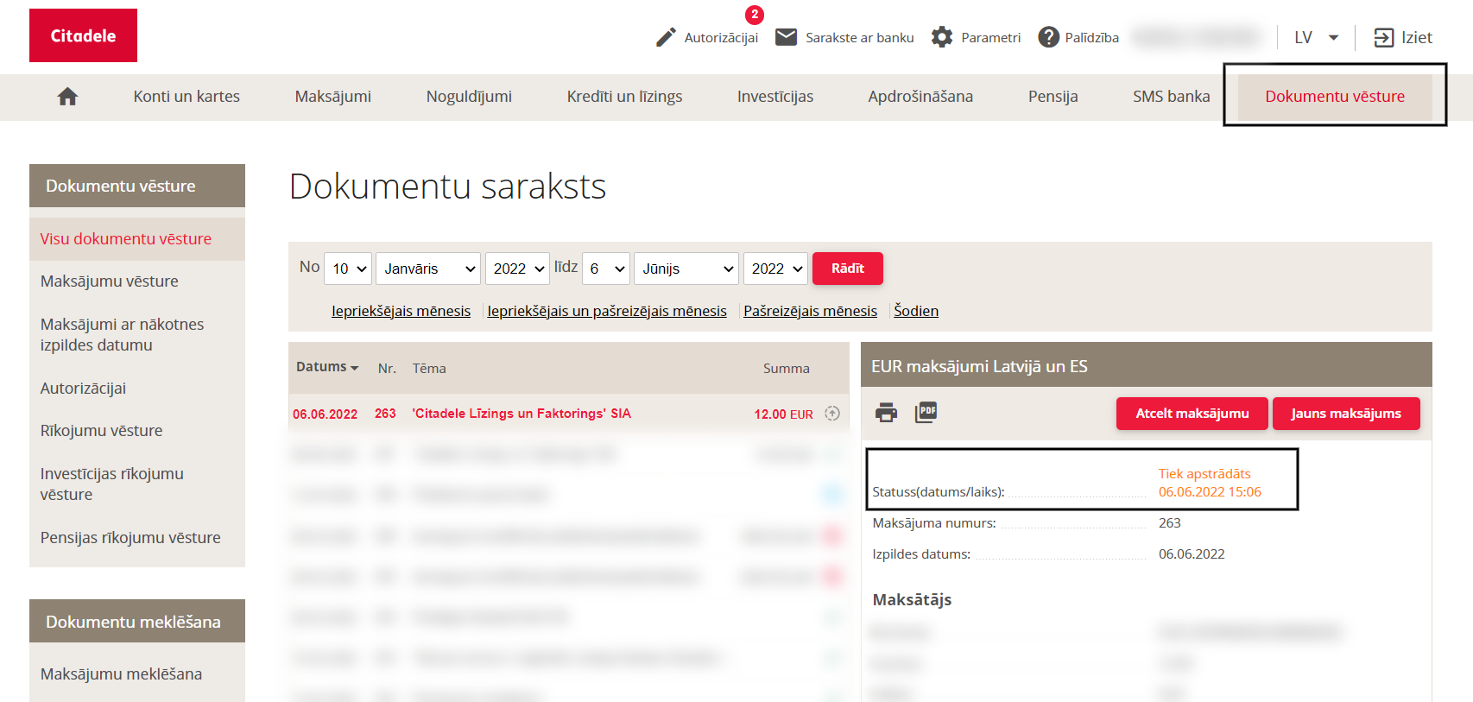Open Sarakste ar banku envelope icon
1473x702 pixels.
click(786, 37)
